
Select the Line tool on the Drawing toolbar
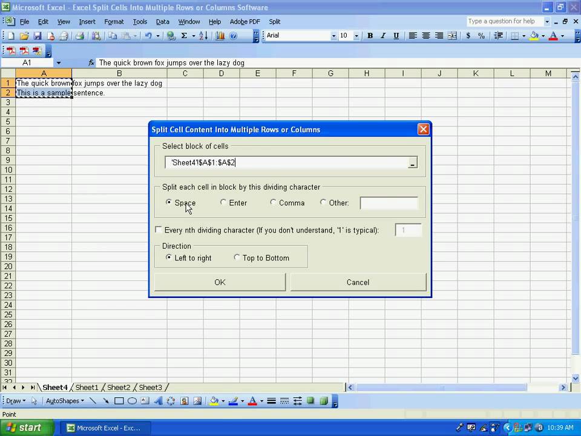pyautogui.click(x=93, y=401)
